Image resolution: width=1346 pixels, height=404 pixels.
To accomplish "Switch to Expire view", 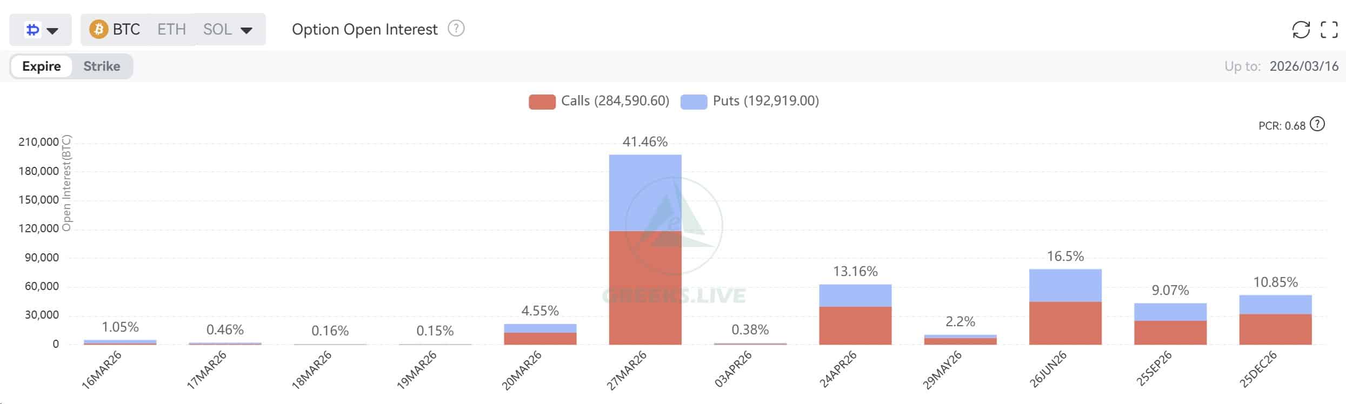I will pyautogui.click(x=41, y=66).
